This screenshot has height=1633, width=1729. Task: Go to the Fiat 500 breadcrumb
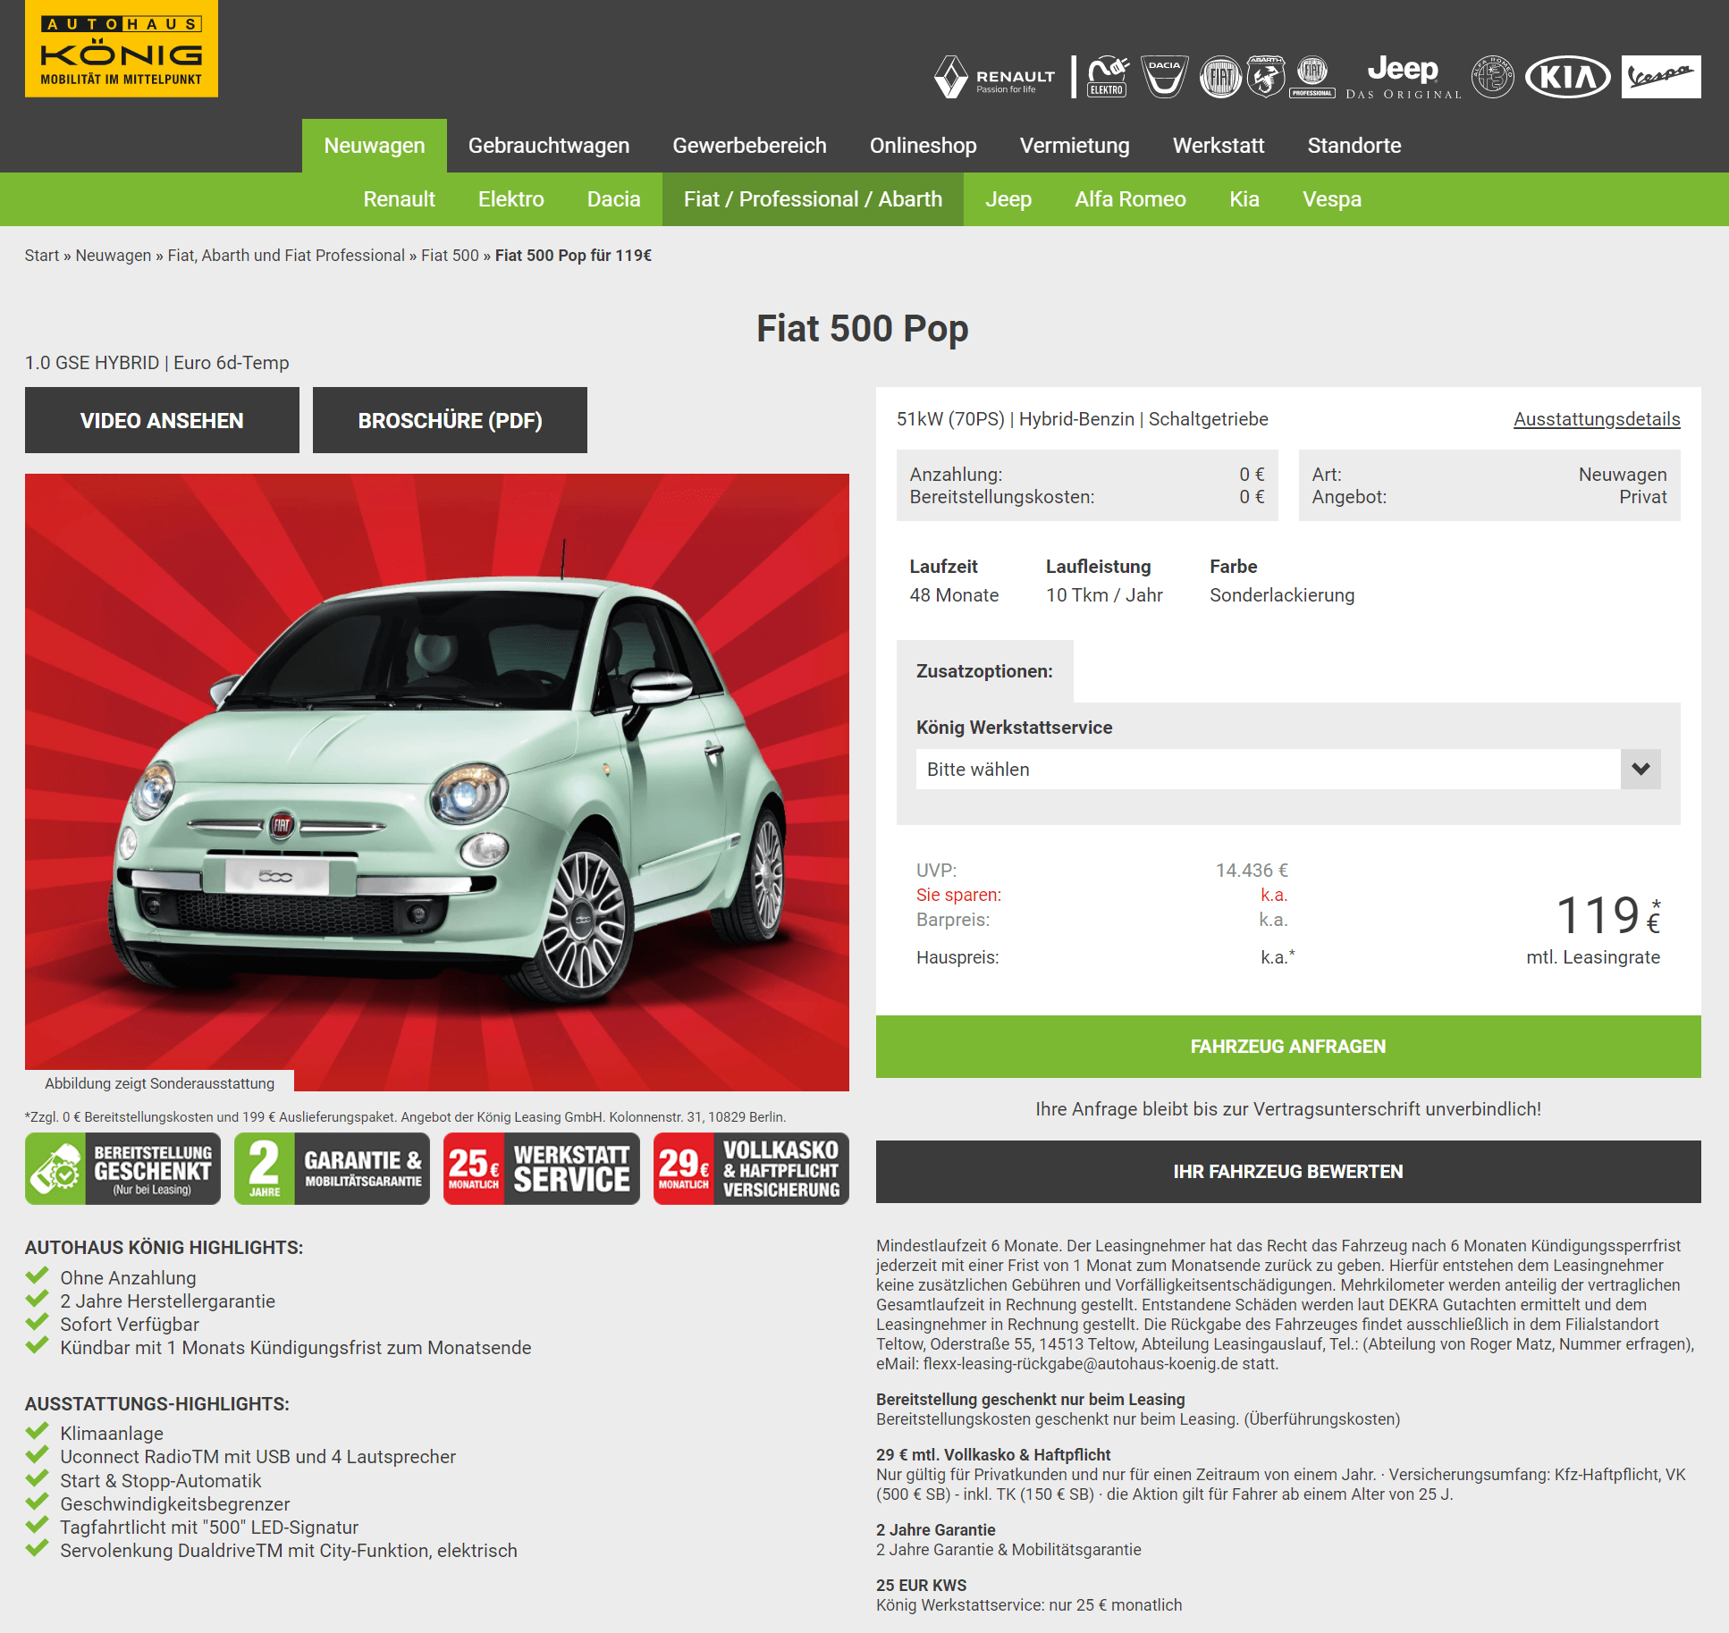tap(450, 256)
